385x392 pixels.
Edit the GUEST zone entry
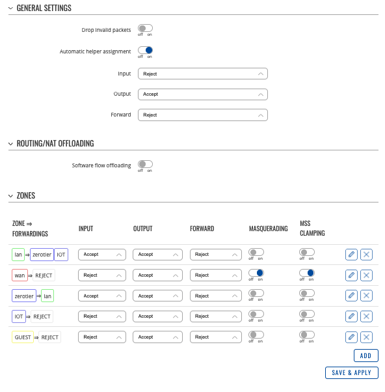coord(351,337)
